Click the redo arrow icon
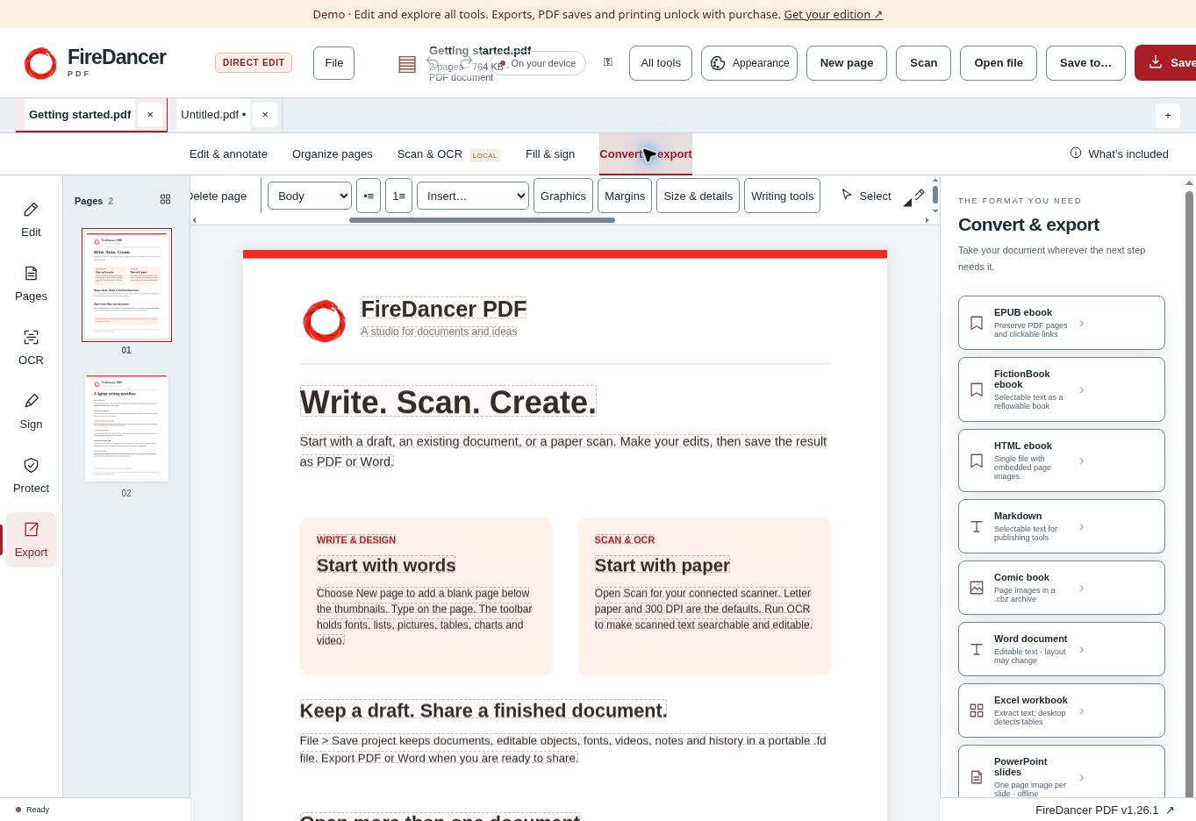This screenshot has width=1196, height=821. click(467, 61)
